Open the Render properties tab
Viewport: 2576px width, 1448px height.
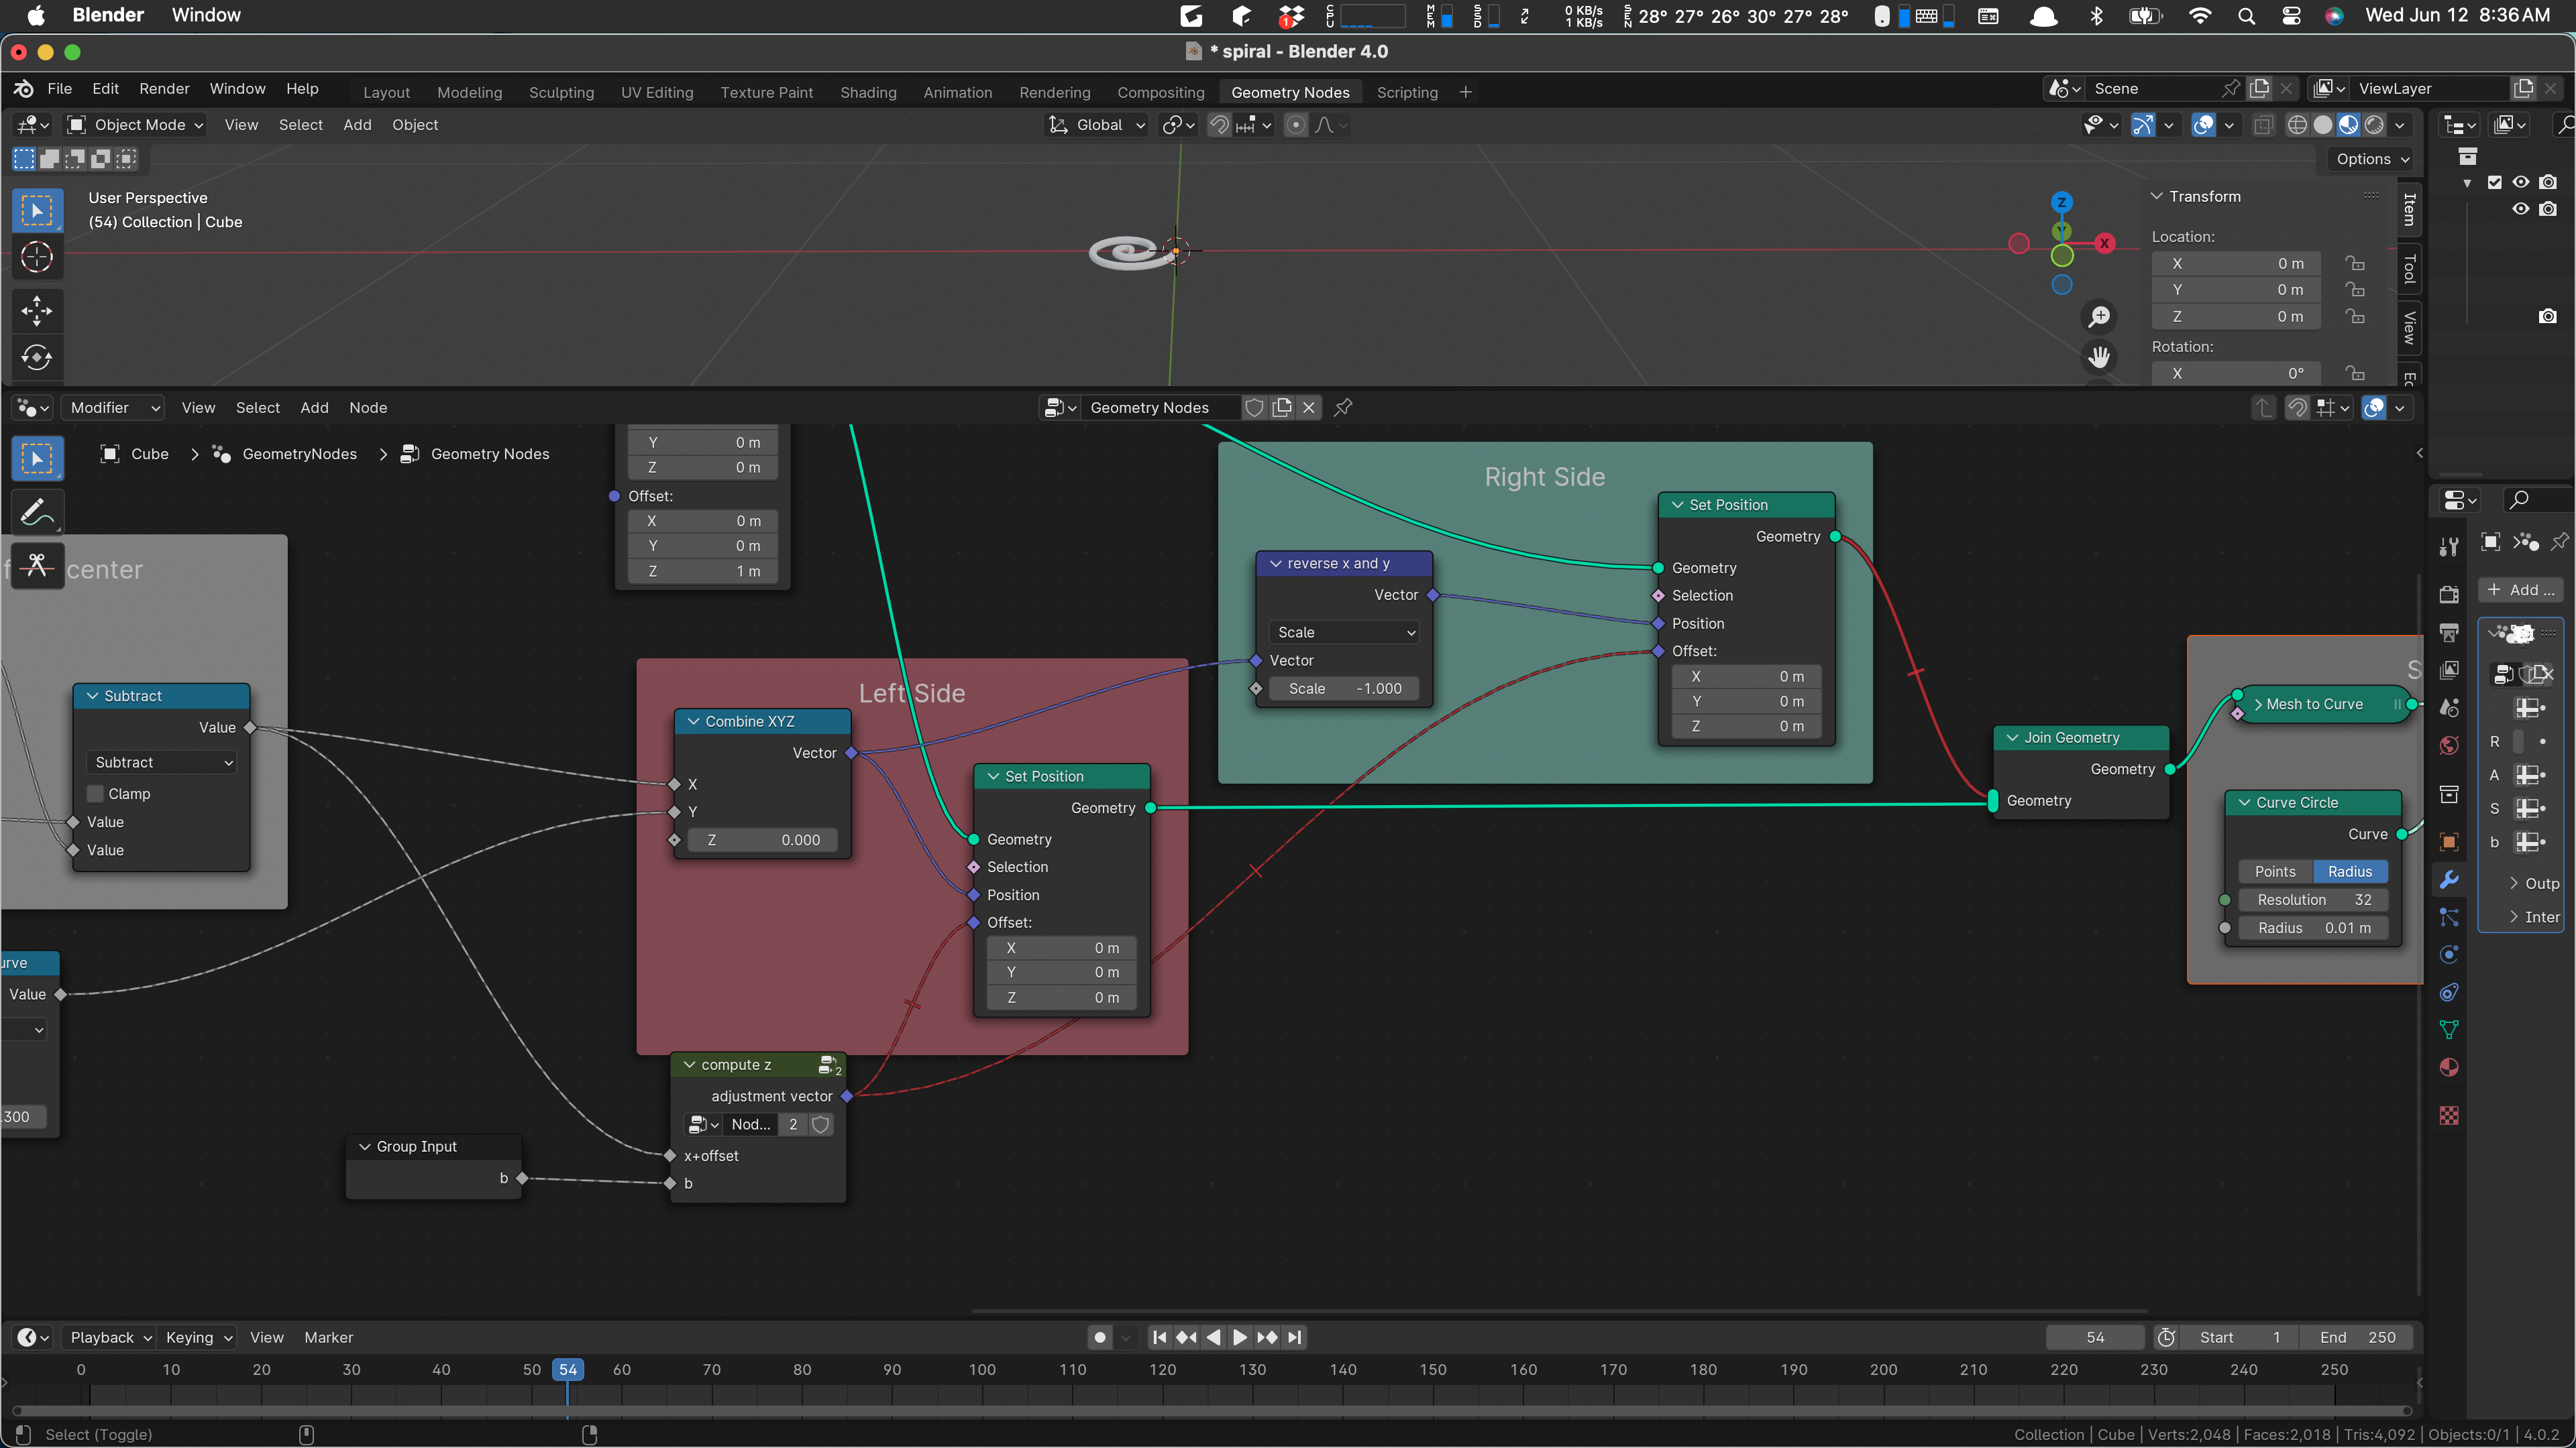pos(2449,595)
